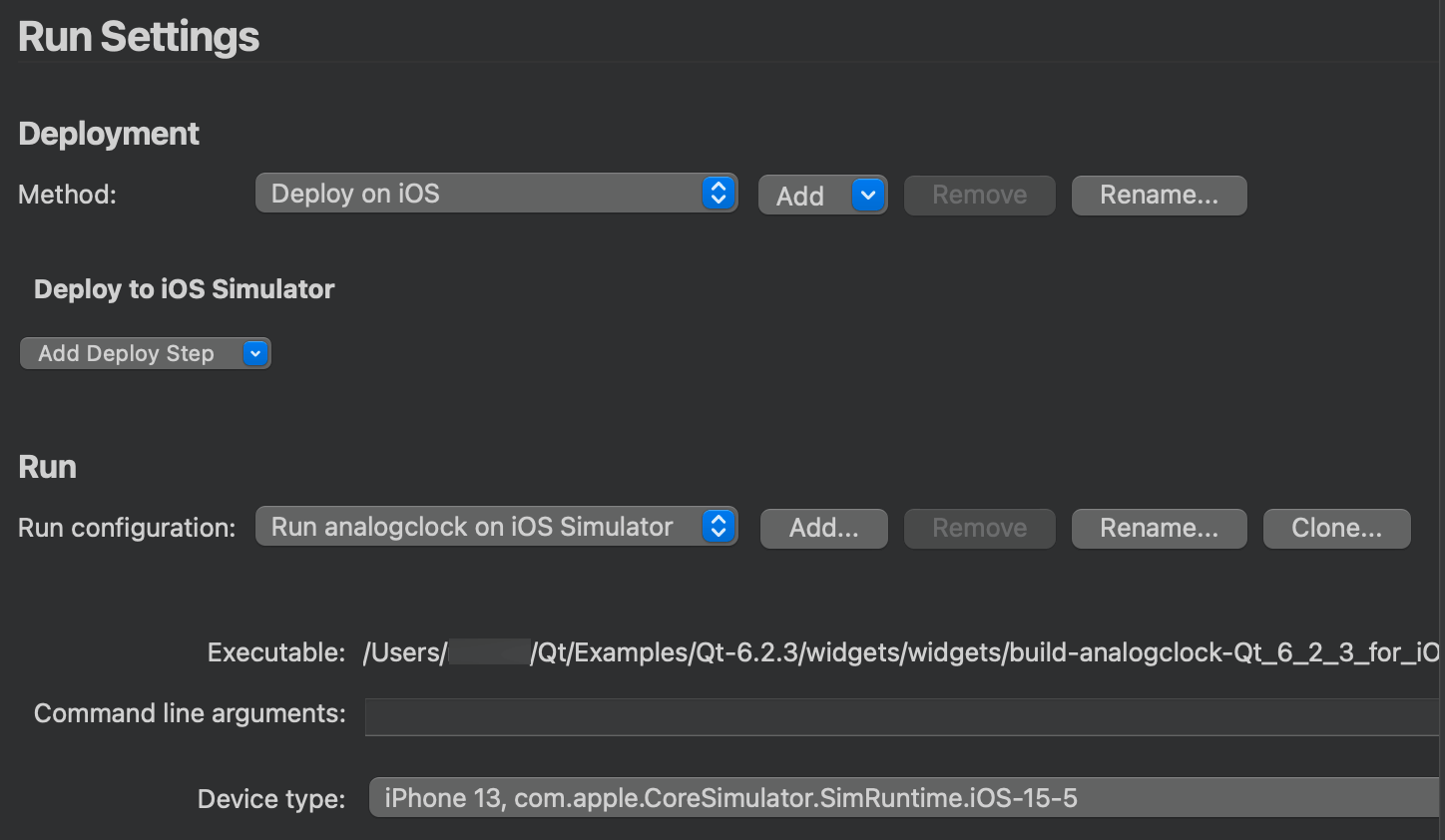Click the up-down arrows on Run configuration
Viewport: 1445px width, 840px height.
click(718, 527)
